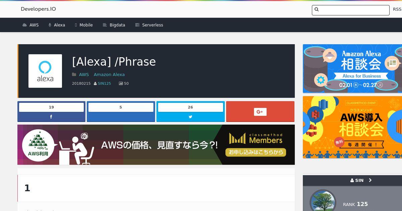Share on Twitter bird icon button
Screen dimensions: 402x211
coord(191,117)
